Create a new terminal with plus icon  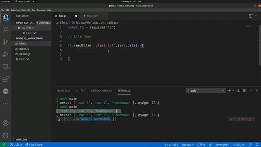click(229, 91)
